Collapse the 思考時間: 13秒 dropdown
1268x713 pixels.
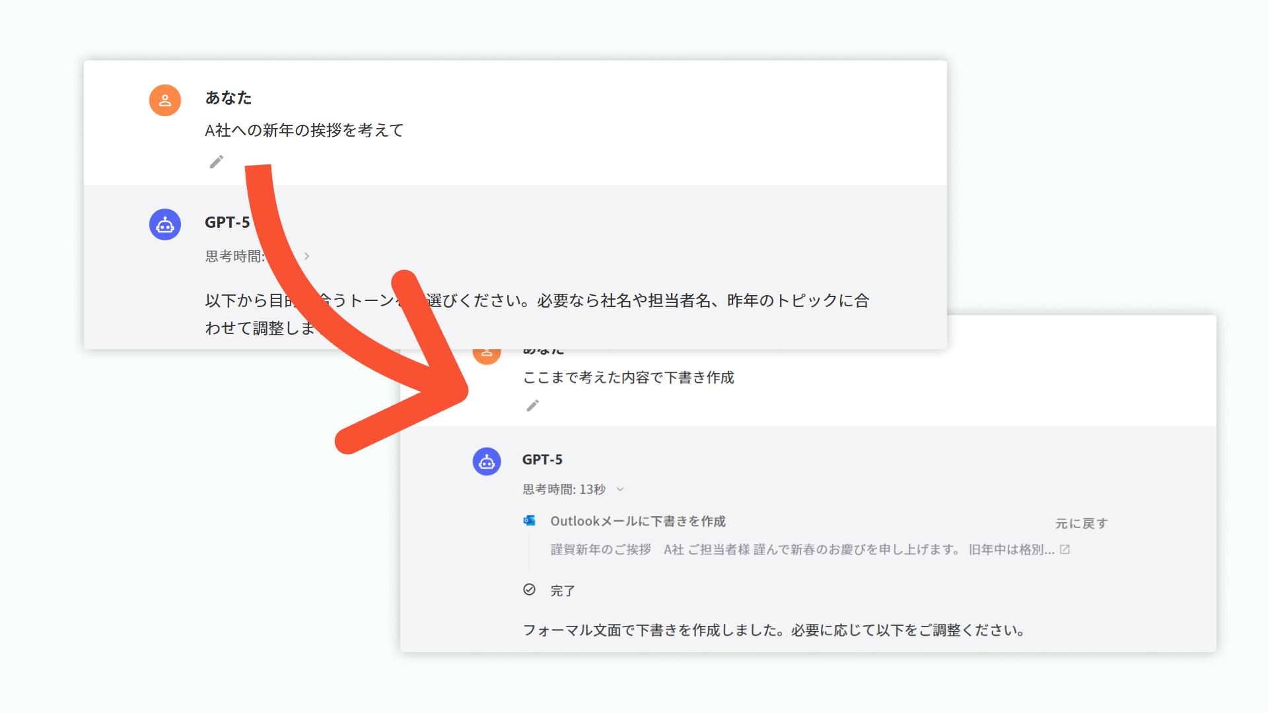(x=620, y=489)
